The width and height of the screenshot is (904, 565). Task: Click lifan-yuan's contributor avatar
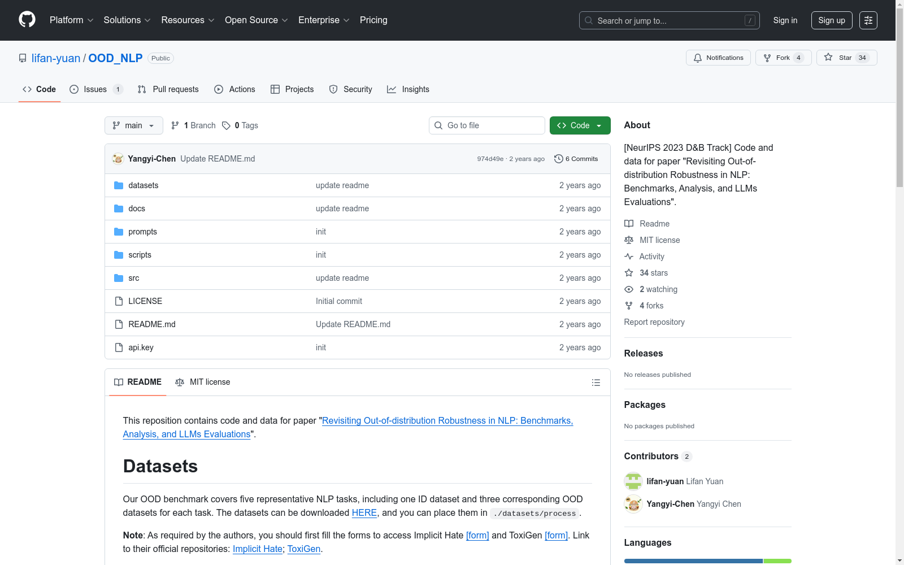pos(633,481)
